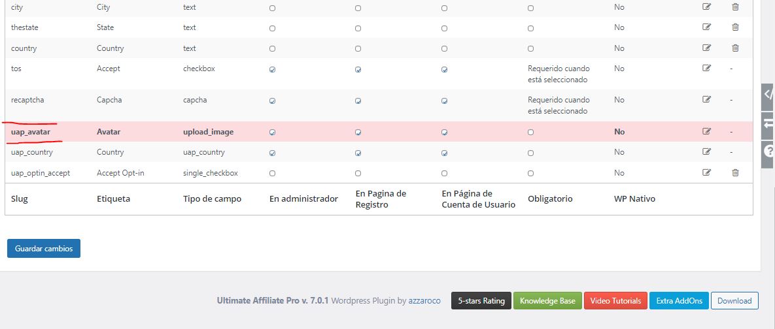Open editor for the recaptcha field
Viewport: 775px width, 329px height.
click(x=706, y=100)
